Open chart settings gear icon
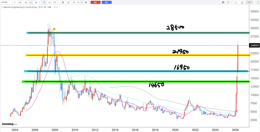 pos(63,2)
